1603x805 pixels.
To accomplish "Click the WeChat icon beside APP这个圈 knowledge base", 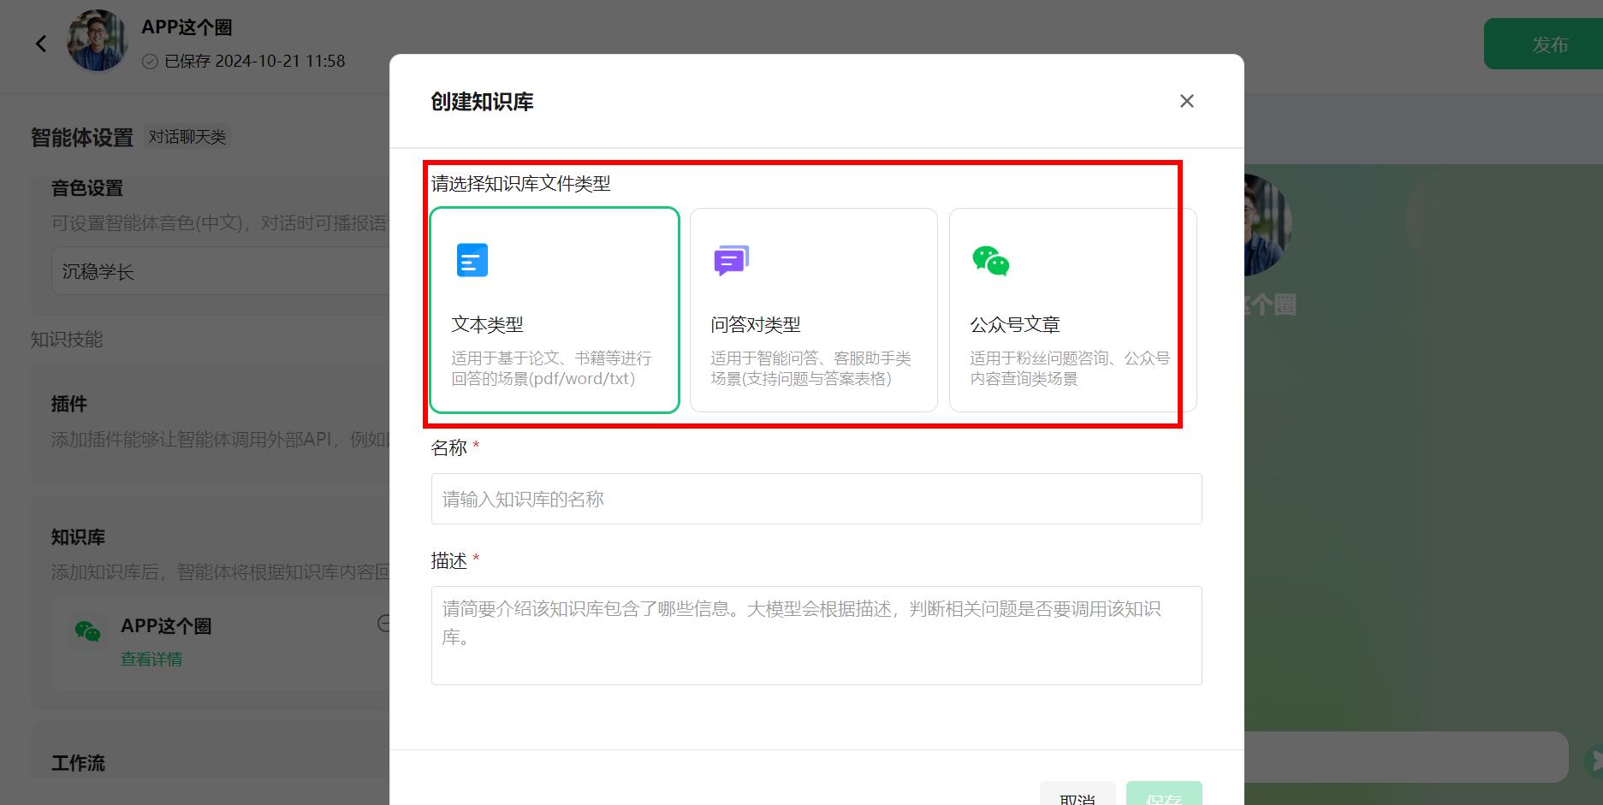I will click(x=86, y=630).
